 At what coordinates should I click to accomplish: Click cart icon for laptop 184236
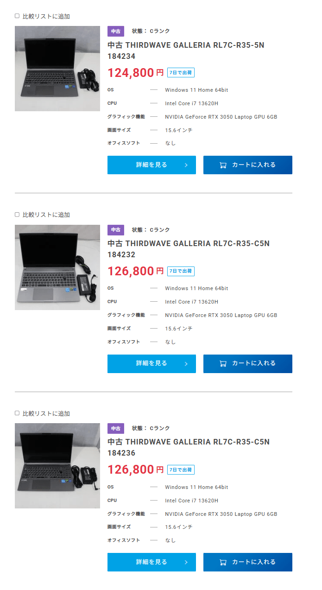223,562
